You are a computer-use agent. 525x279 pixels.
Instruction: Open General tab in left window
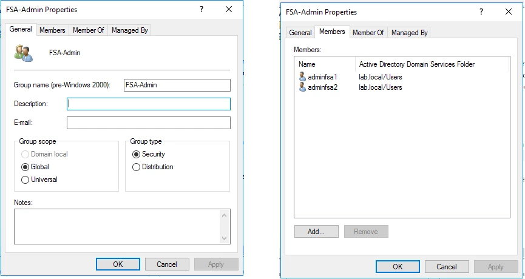[x=21, y=29]
